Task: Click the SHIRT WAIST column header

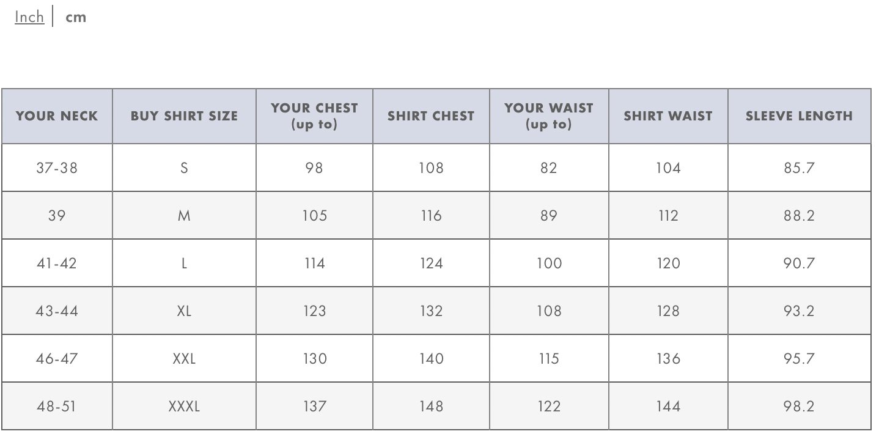Action: click(x=668, y=116)
